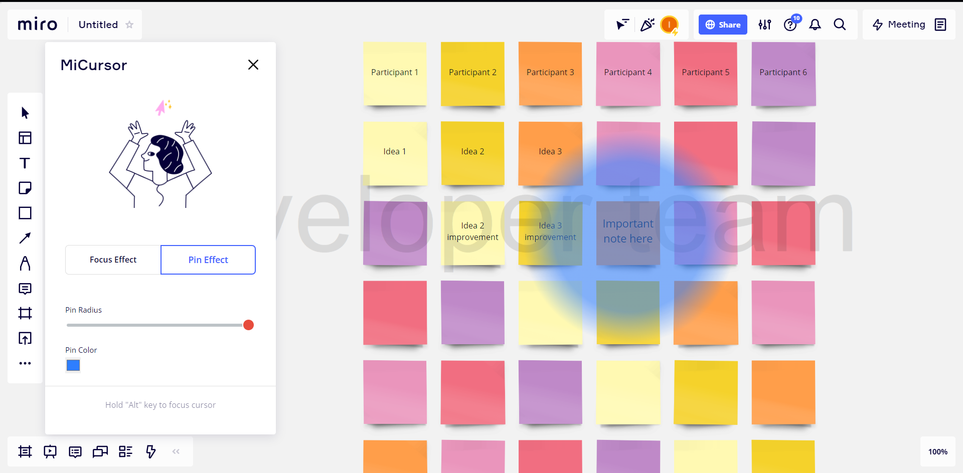Open more tools ellipsis

coord(25,363)
